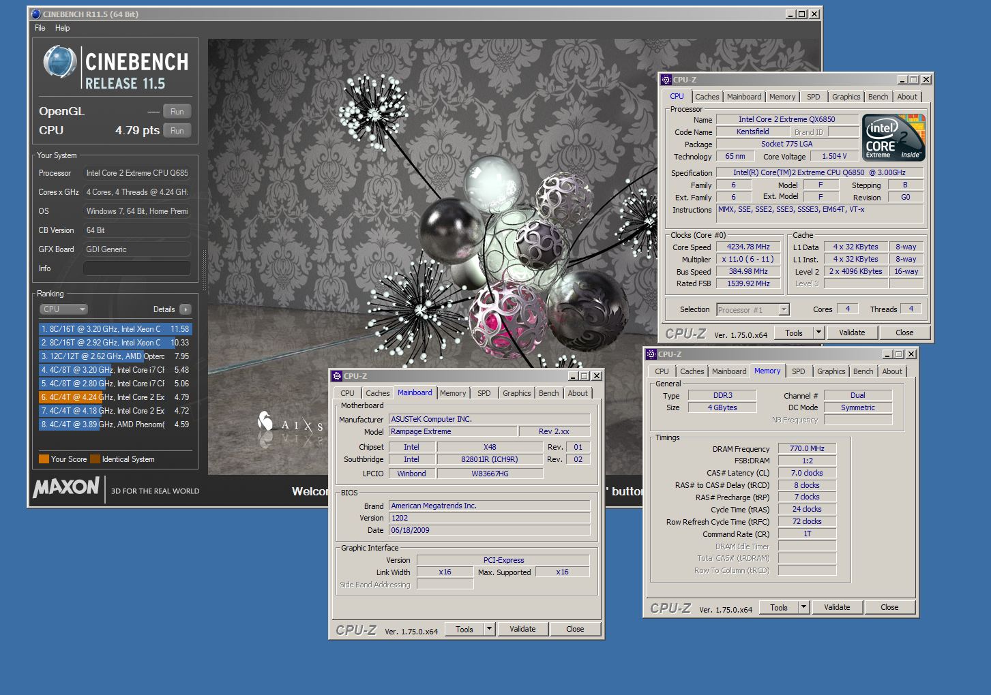Click Validate in CPU-Z Memory window
The width and height of the screenshot is (991, 695).
pyautogui.click(x=837, y=607)
